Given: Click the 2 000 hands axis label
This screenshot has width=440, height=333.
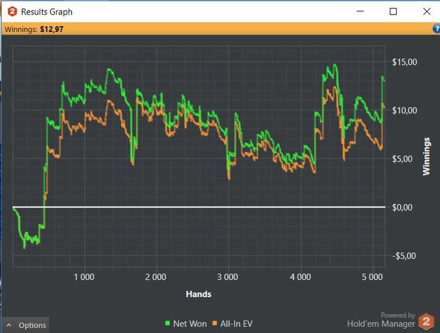Looking at the screenshot, I should (x=155, y=277).
